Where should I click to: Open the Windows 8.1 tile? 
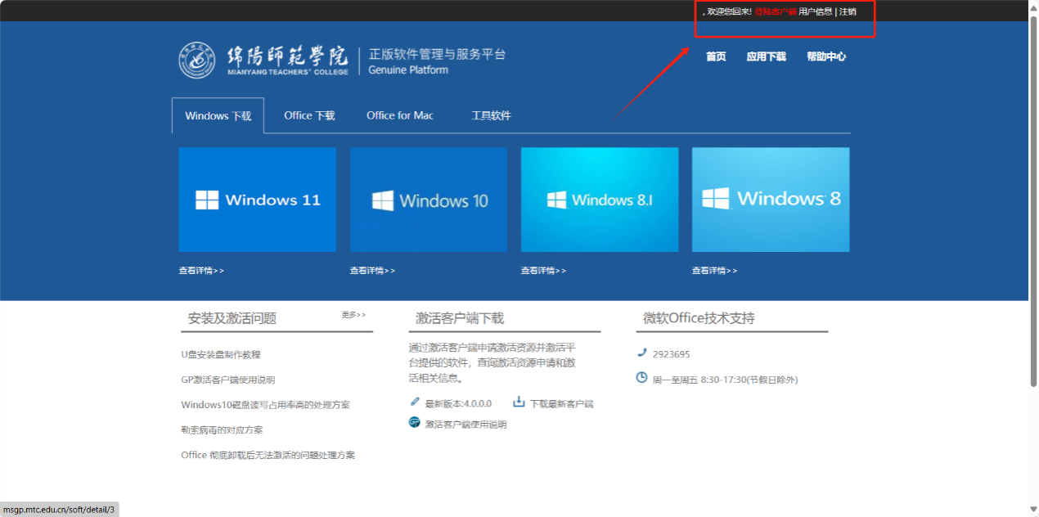tap(600, 200)
